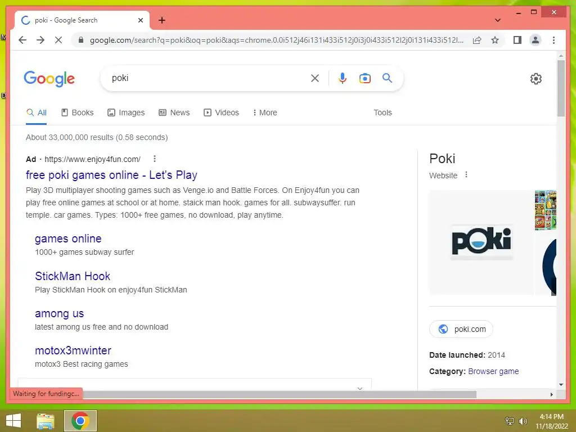Go back with the browser back arrow

point(22,40)
